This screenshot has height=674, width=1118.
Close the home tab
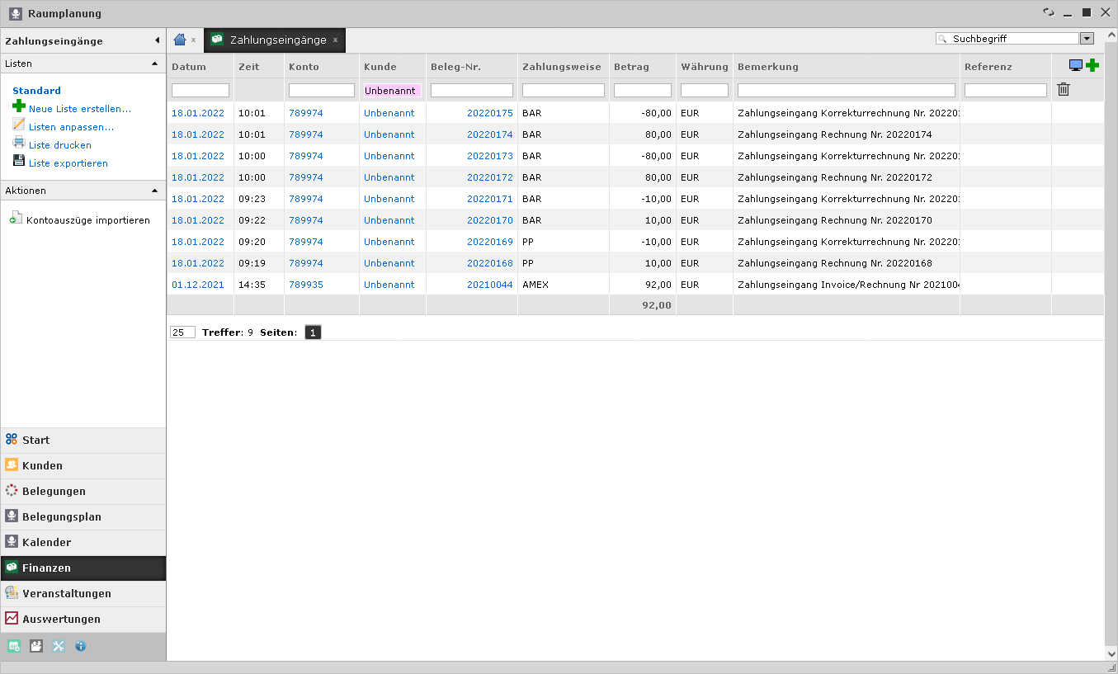[193, 40]
